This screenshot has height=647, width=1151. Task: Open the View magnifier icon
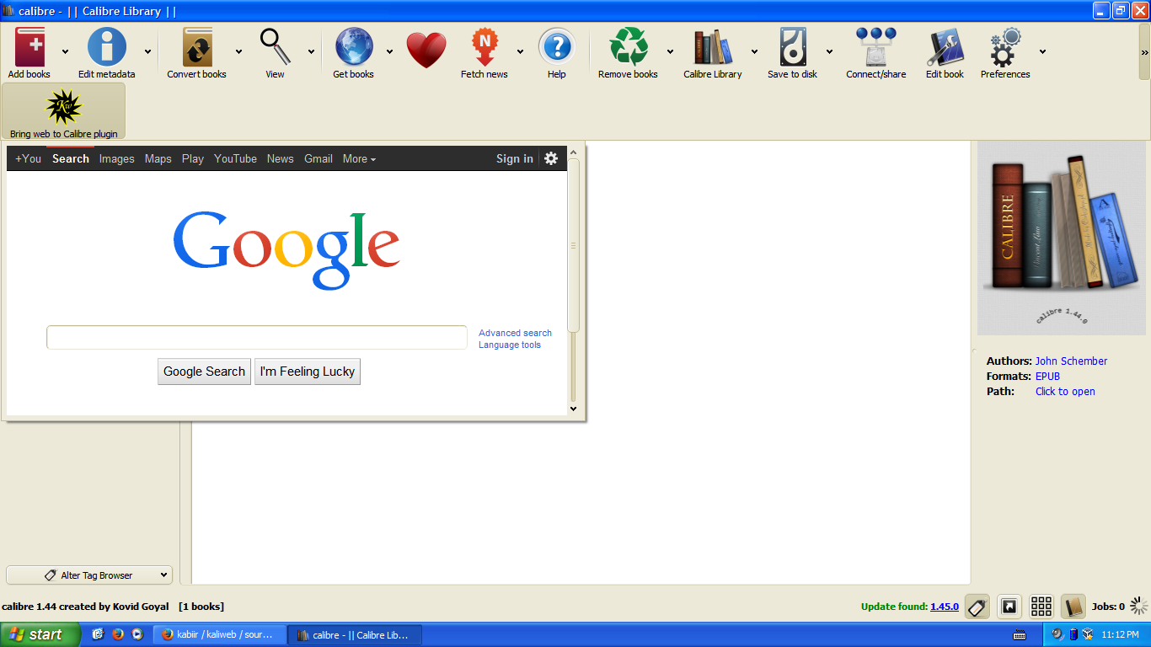tap(275, 46)
